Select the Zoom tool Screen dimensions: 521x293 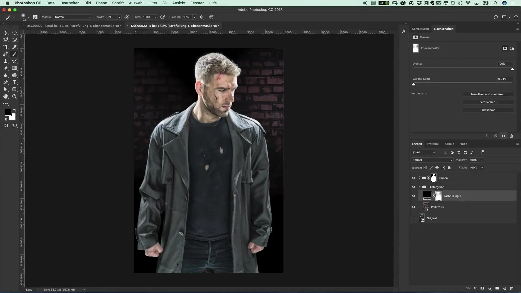[14, 96]
